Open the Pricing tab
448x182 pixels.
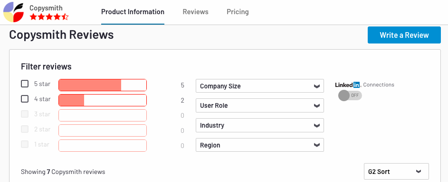tap(238, 12)
